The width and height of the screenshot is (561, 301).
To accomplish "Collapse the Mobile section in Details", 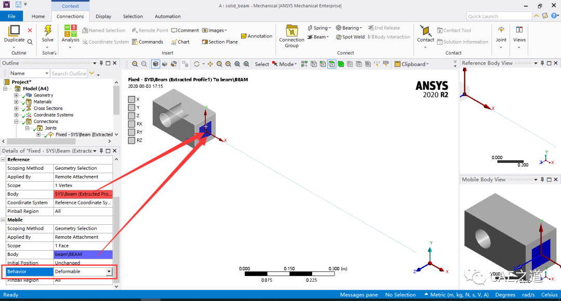I will (x=3, y=220).
